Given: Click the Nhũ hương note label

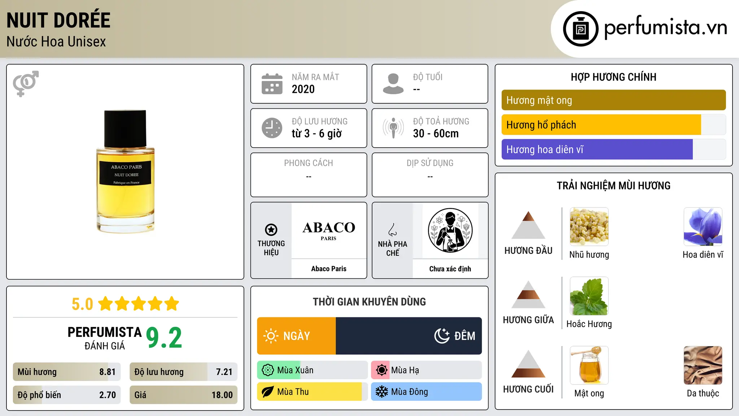Looking at the screenshot, I should (x=589, y=255).
